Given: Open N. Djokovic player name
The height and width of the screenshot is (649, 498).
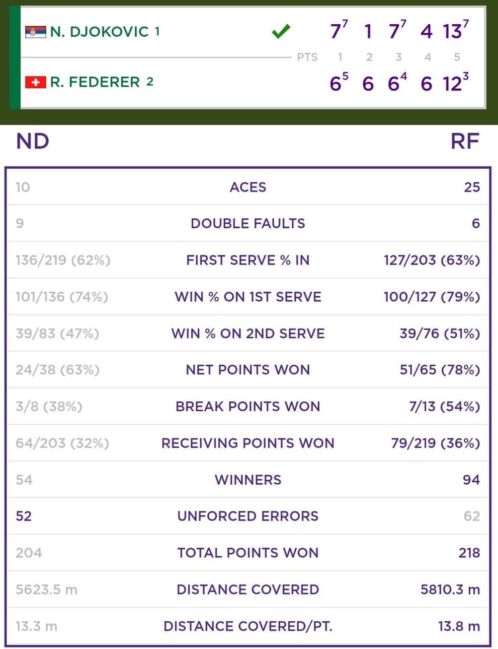Looking at the screenshot, I should [100, 32].
